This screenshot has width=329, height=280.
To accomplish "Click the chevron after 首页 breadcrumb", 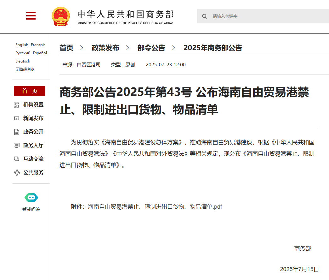I will pyautogui.click(x=82, y=48).
